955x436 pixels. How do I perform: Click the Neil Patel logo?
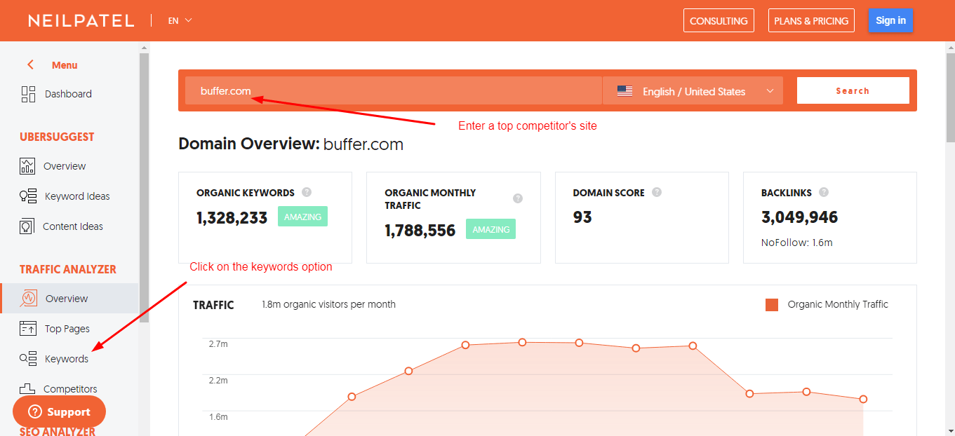(81, 20)
